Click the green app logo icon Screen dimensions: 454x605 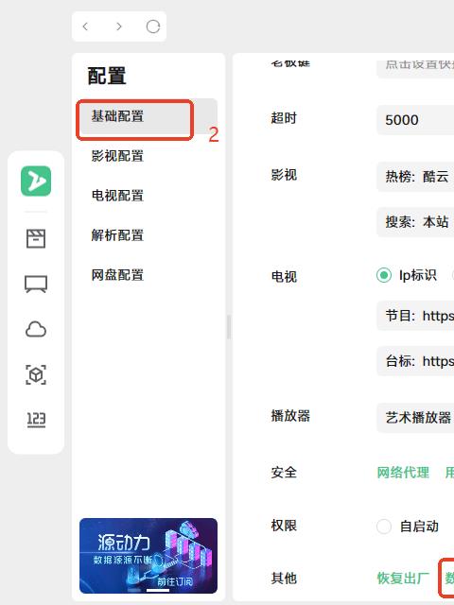[x=36, y=181]
